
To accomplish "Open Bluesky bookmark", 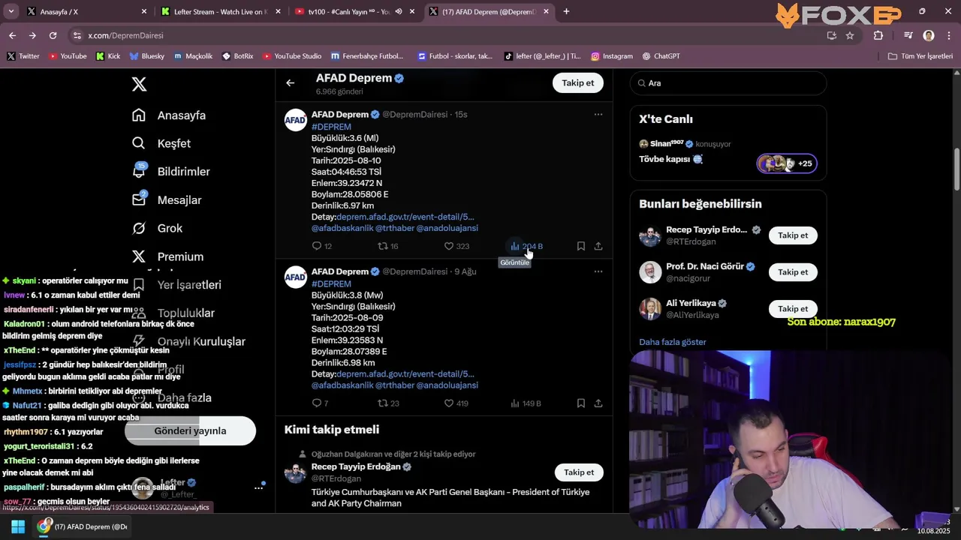I will 147,56.
